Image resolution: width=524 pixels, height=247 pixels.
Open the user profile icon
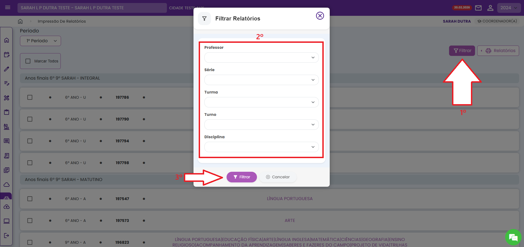[490, 8]
